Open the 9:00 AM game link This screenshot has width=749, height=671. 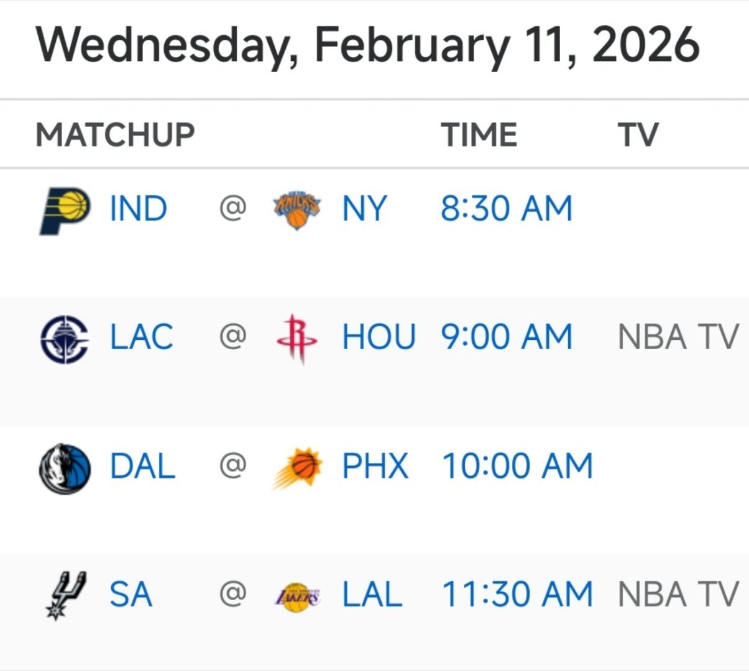pyautogui.click(x=507, y=339)
